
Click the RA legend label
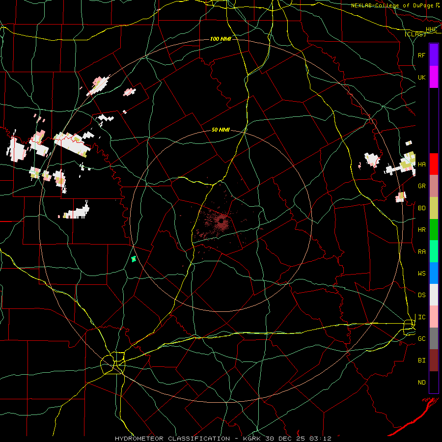coord(421,252)
